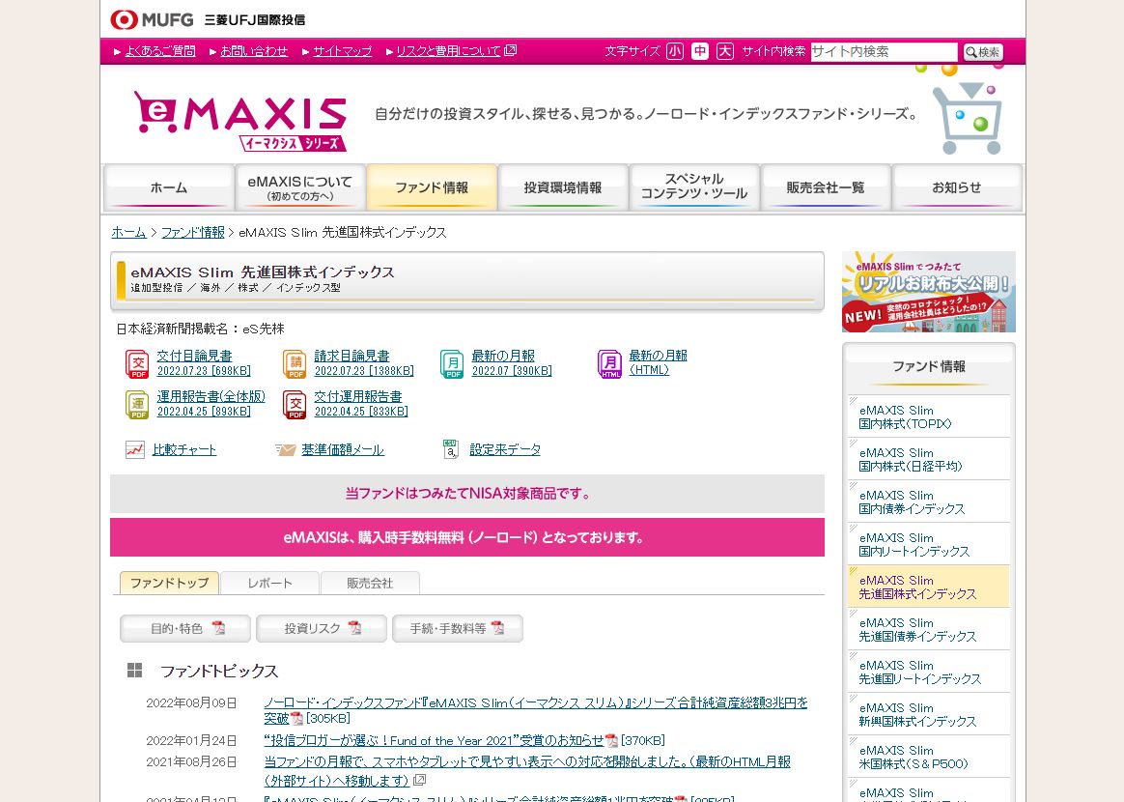Click 運用報告書(全体版) text link
This screenshot has height=802, width=1124.
(x=211, y=397)
